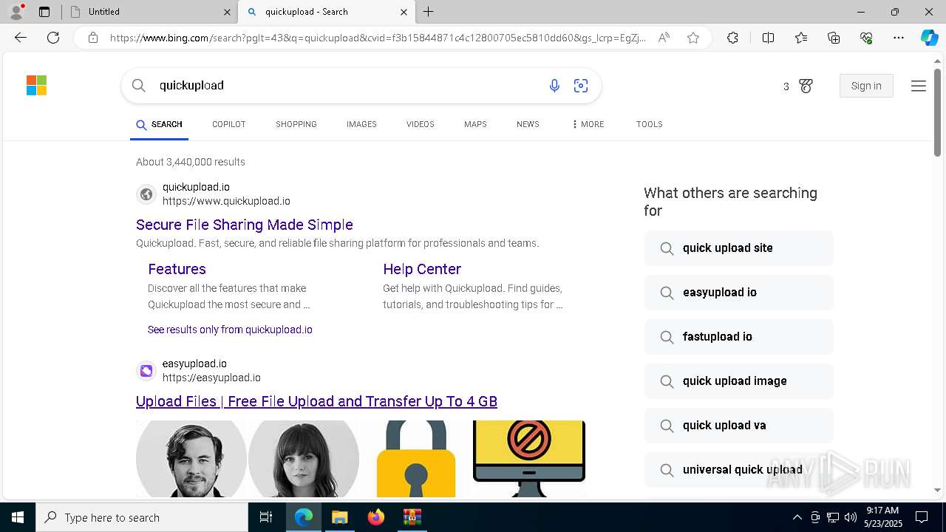The height and width of the screenshot is (532, 946).
Task: Select the VIDEOS tab
Action: tap(420, 124)
